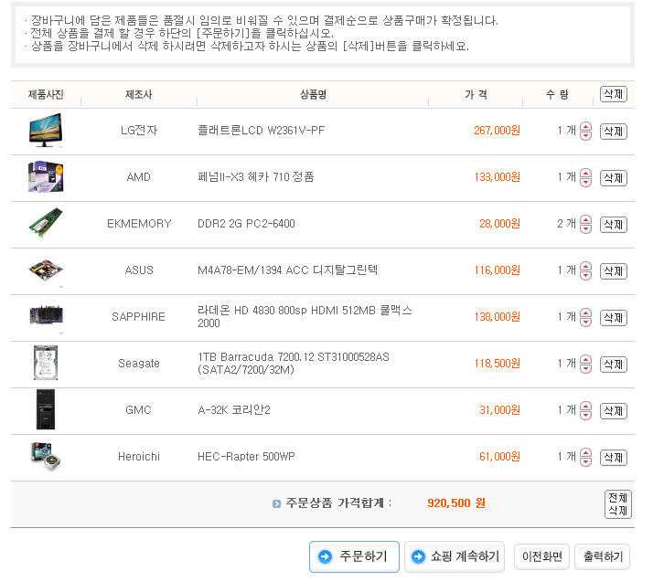
Task: Decrease quantity of Seagate 1TB Barracuda
Action: click(585, 368)
